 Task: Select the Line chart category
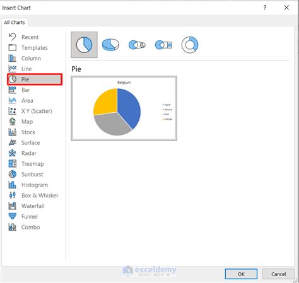point(20,69)
